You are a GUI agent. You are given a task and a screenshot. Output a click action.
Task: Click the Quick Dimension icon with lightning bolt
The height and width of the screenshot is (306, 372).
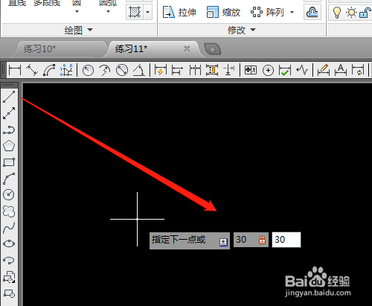[161, 70]
